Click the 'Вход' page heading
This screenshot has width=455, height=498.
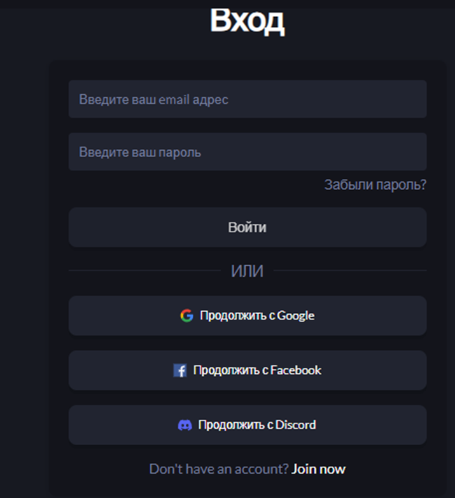(247, 21)
